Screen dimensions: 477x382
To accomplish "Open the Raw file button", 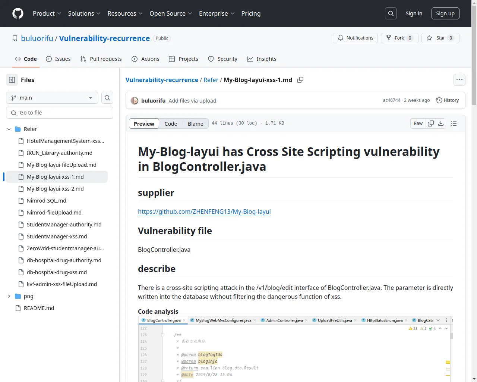I will pos(418,123).
